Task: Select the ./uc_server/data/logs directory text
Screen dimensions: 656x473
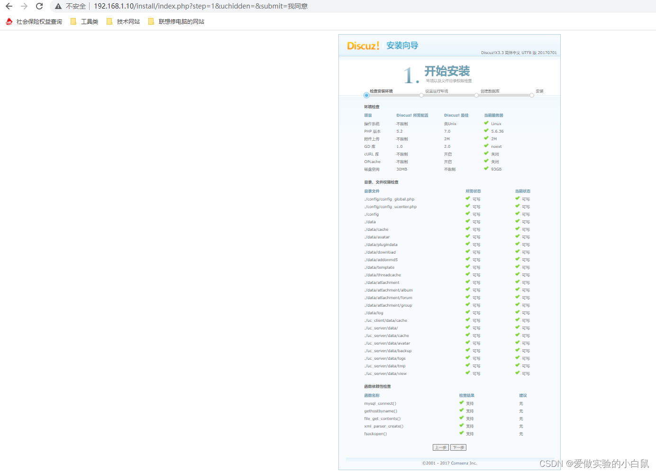Action: [x=385, y=358]
